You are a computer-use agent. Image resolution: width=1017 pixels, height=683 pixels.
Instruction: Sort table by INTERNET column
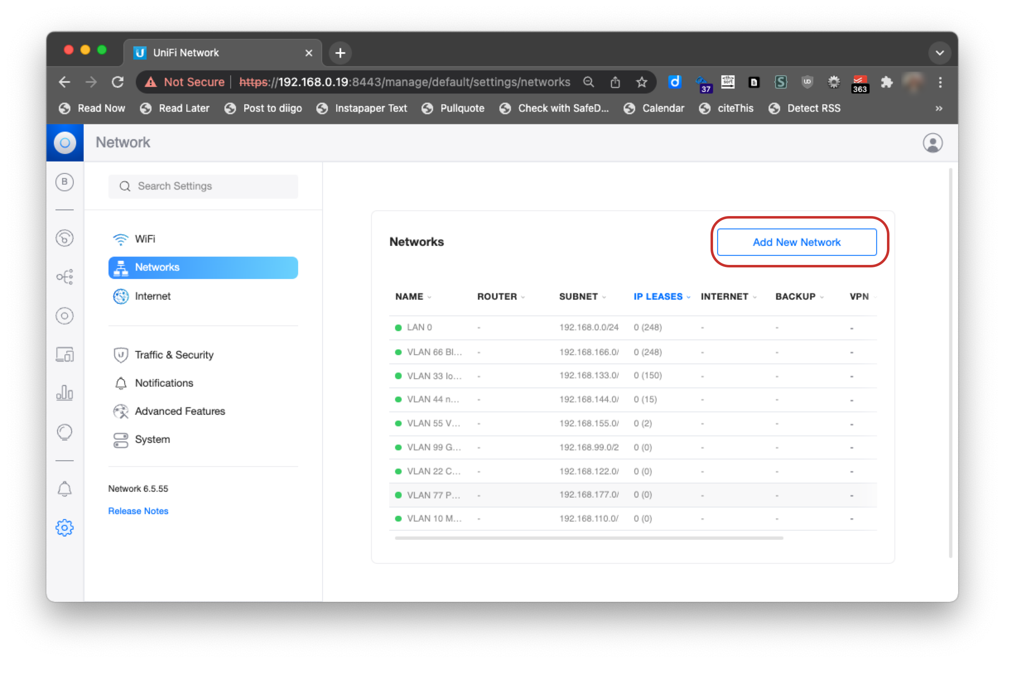(728, 297)
